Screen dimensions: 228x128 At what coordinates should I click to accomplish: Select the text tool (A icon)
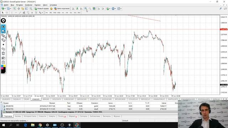coord(32,13)
